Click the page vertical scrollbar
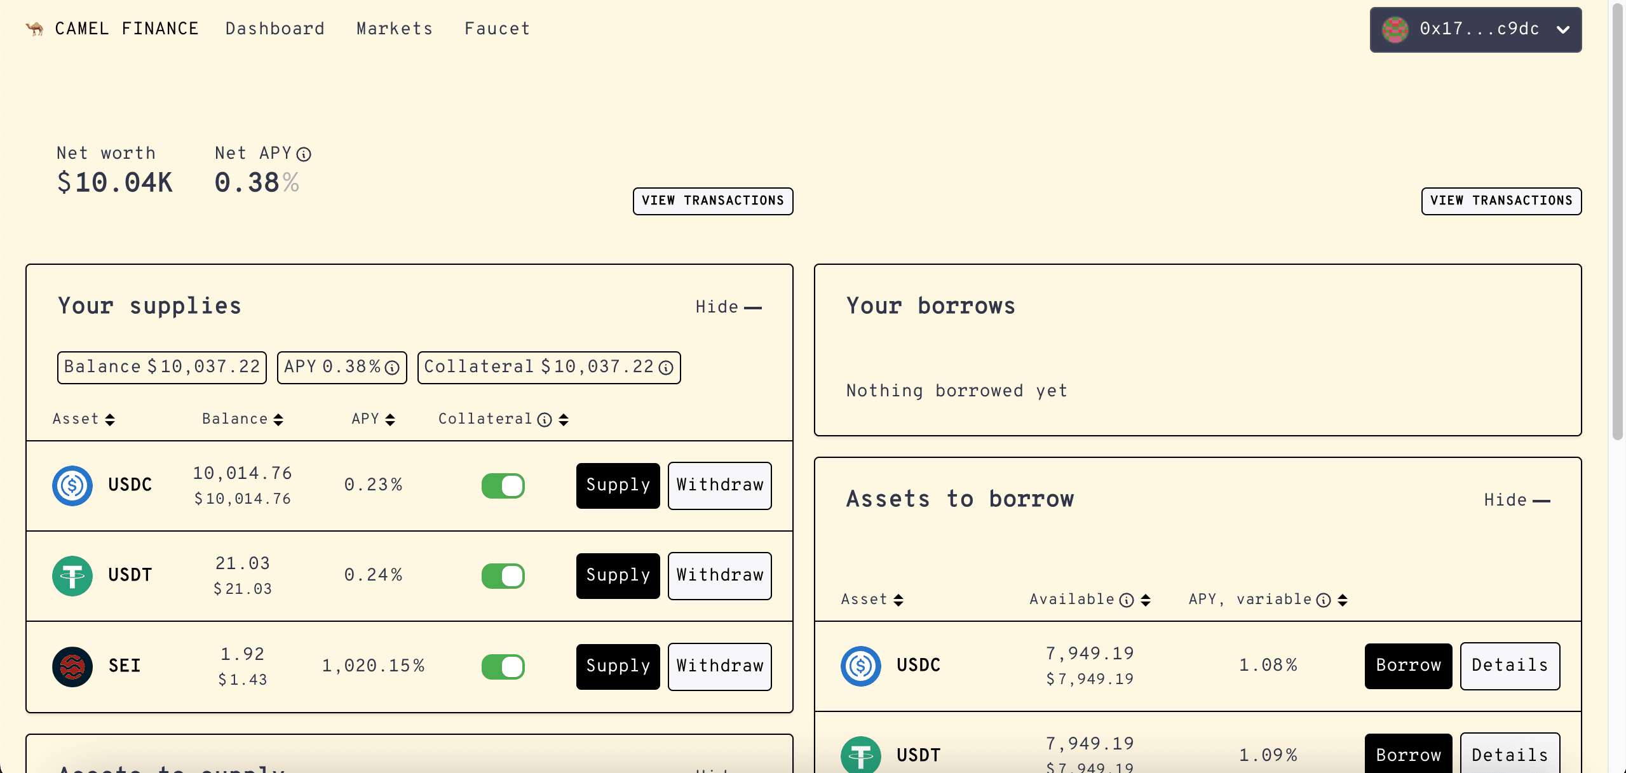This screenshot has height=773, width=1626. 1618,221
